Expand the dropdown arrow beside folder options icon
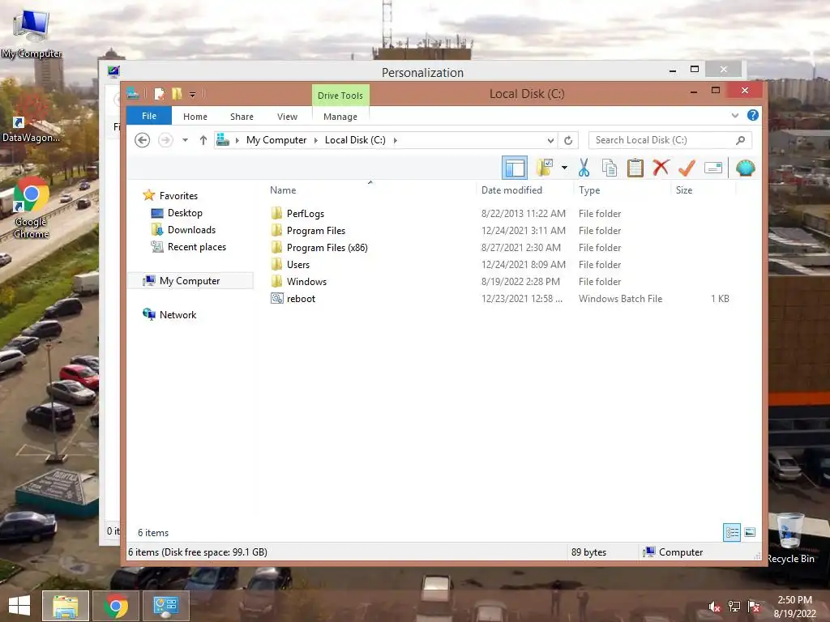Image resolution: width=830 pixels, height=622 pixels. tap(564, 168)
